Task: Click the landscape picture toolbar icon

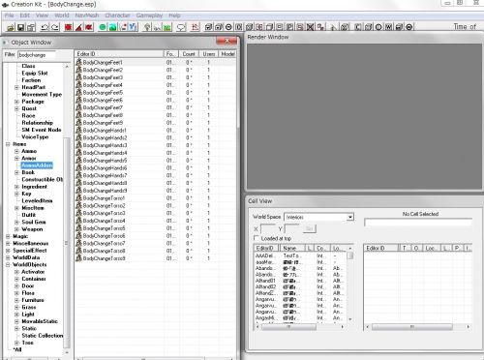Action: 112,27
